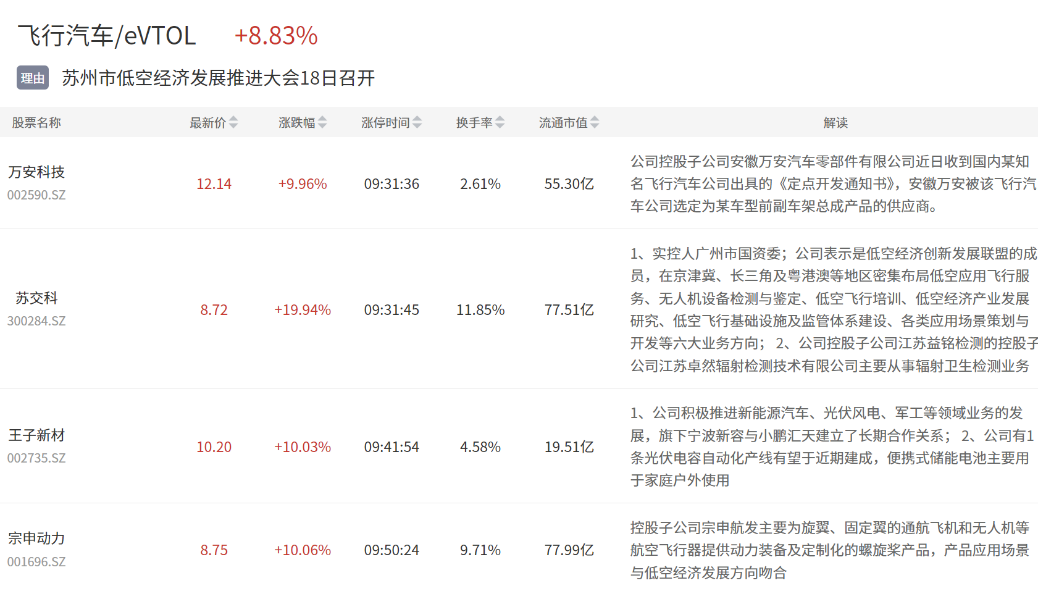The height and width of the screenshot is (591, 1038).
Task: Sort by 换手率 column arrow icon
Action: pyautogui.click(x=500, y=122)
